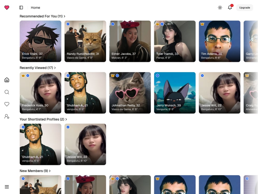Click verified badge on Frederick Koss card
The width and height of the screenshot is (259, 194).
click(x=28, y=76)
